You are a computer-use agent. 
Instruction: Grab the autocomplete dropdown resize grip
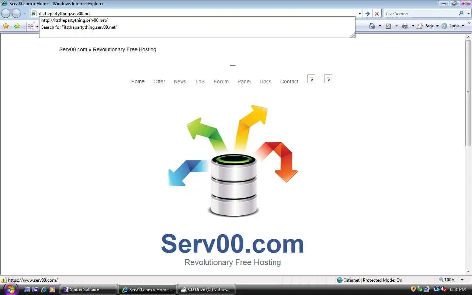coord(353,35)
